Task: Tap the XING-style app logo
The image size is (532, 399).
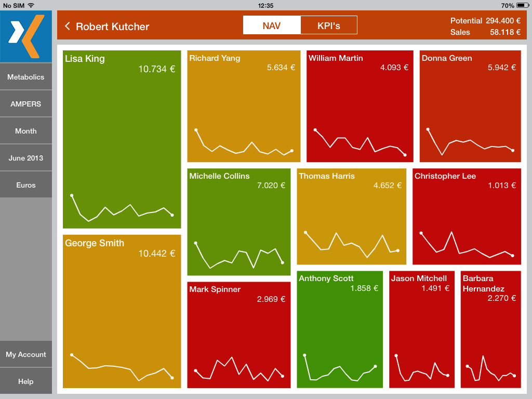Action: click(26, 36)
